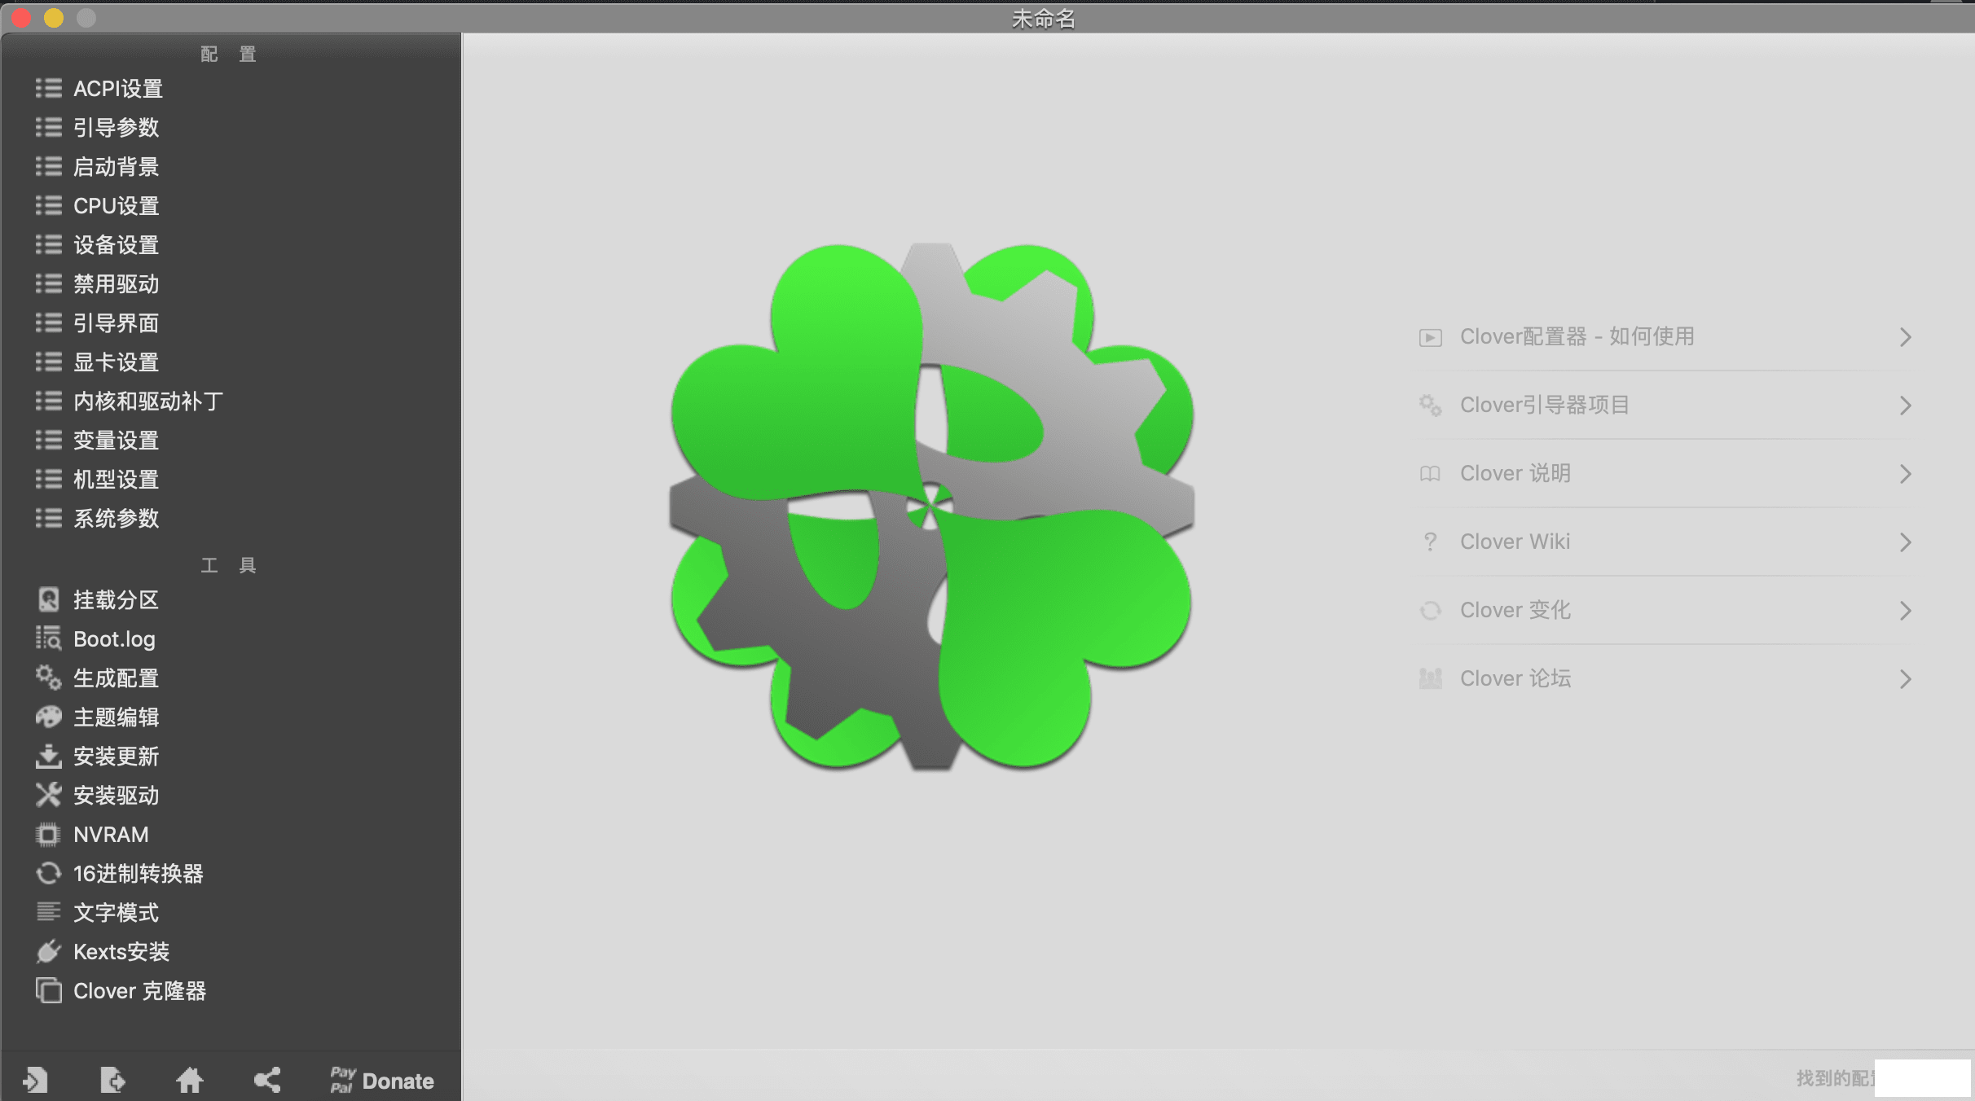
Task: Click the Clover 克隆器 copy icon
Action: pos(49,991)
